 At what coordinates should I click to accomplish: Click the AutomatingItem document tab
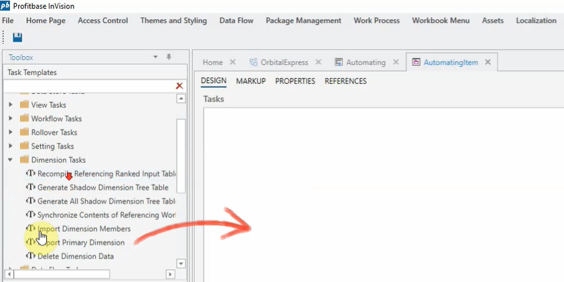(451, 62)
